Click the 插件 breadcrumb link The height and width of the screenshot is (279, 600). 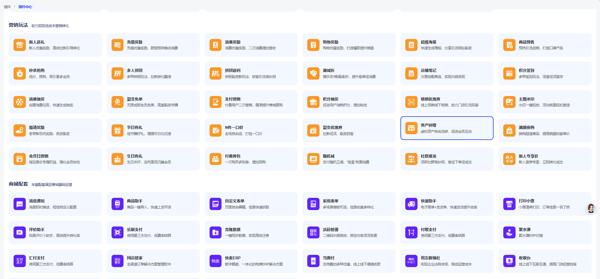[7, 7]
